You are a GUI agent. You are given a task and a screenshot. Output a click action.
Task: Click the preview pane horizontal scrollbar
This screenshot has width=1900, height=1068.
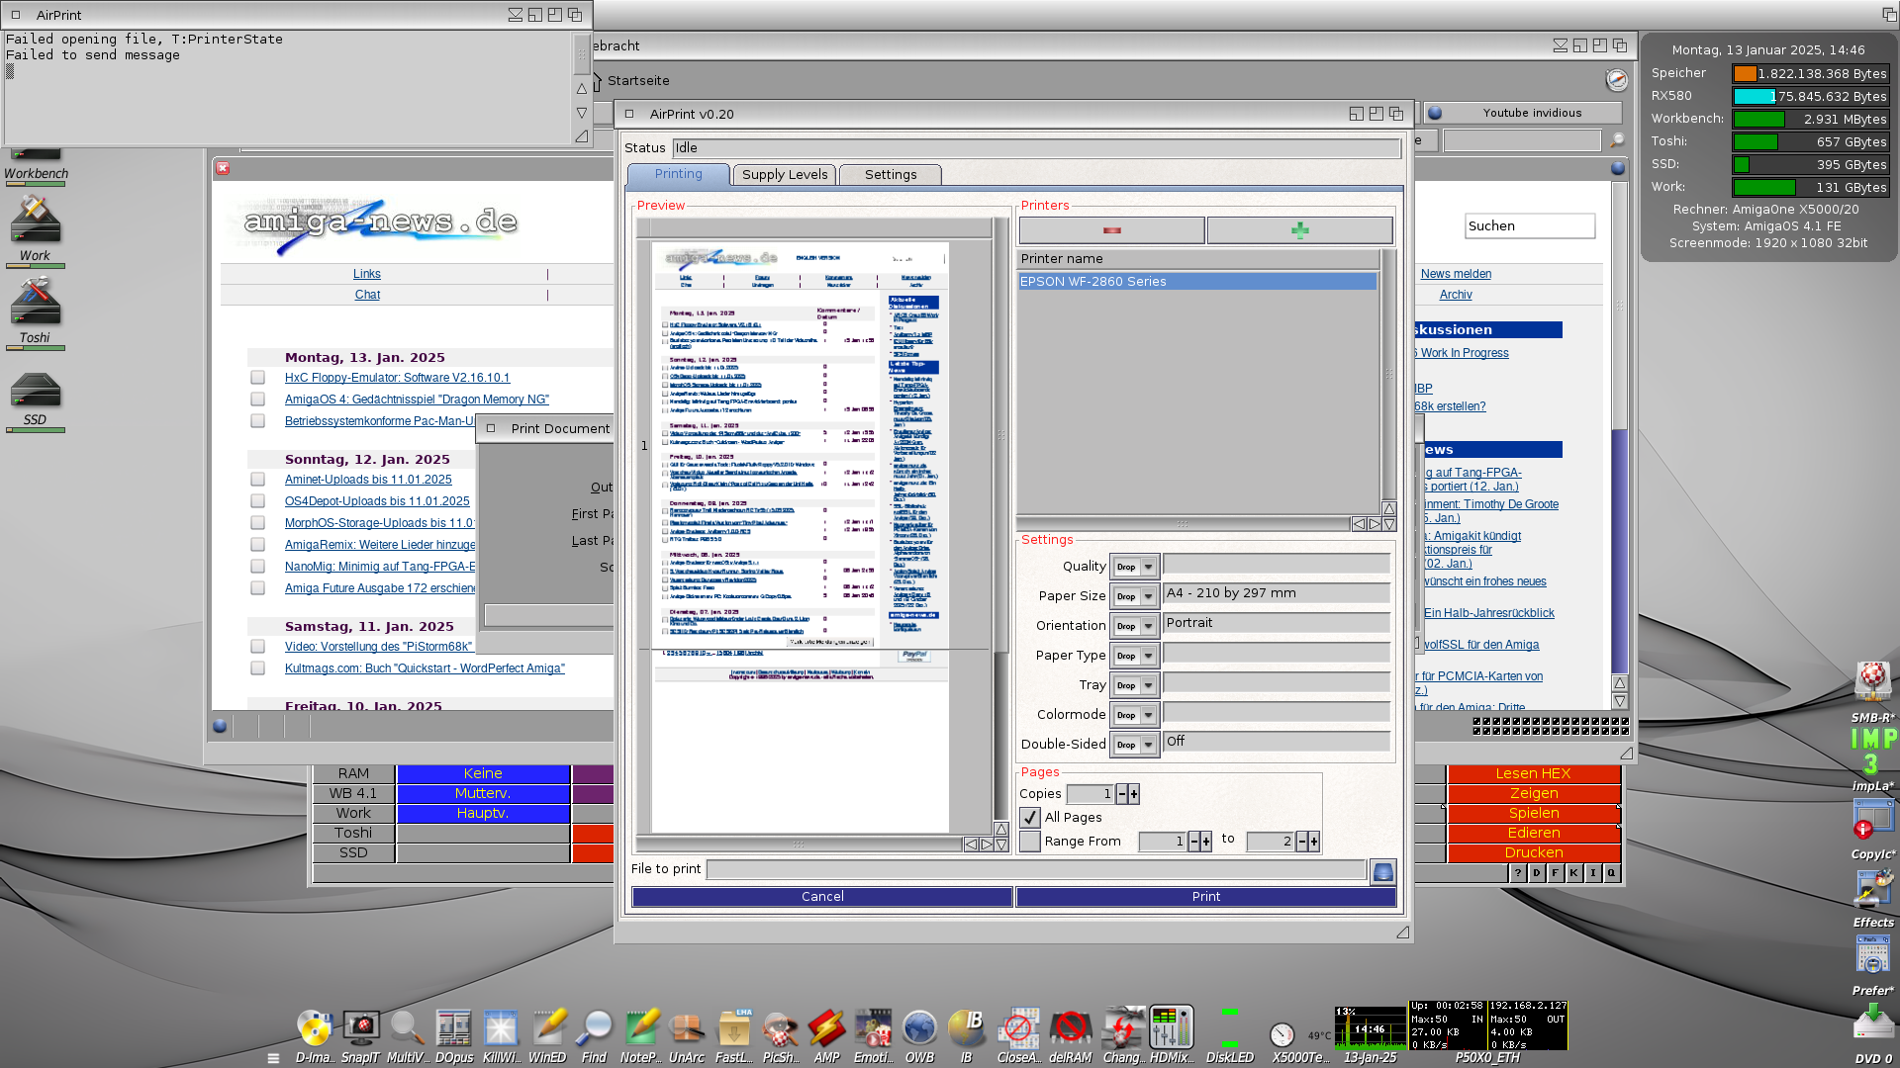(799, 845)
